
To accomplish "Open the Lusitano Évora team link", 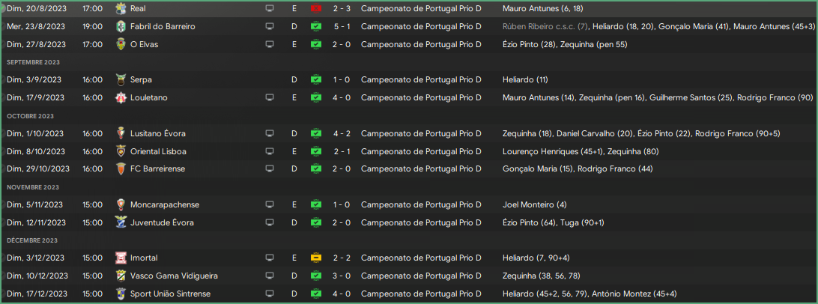I will point(160,133).
